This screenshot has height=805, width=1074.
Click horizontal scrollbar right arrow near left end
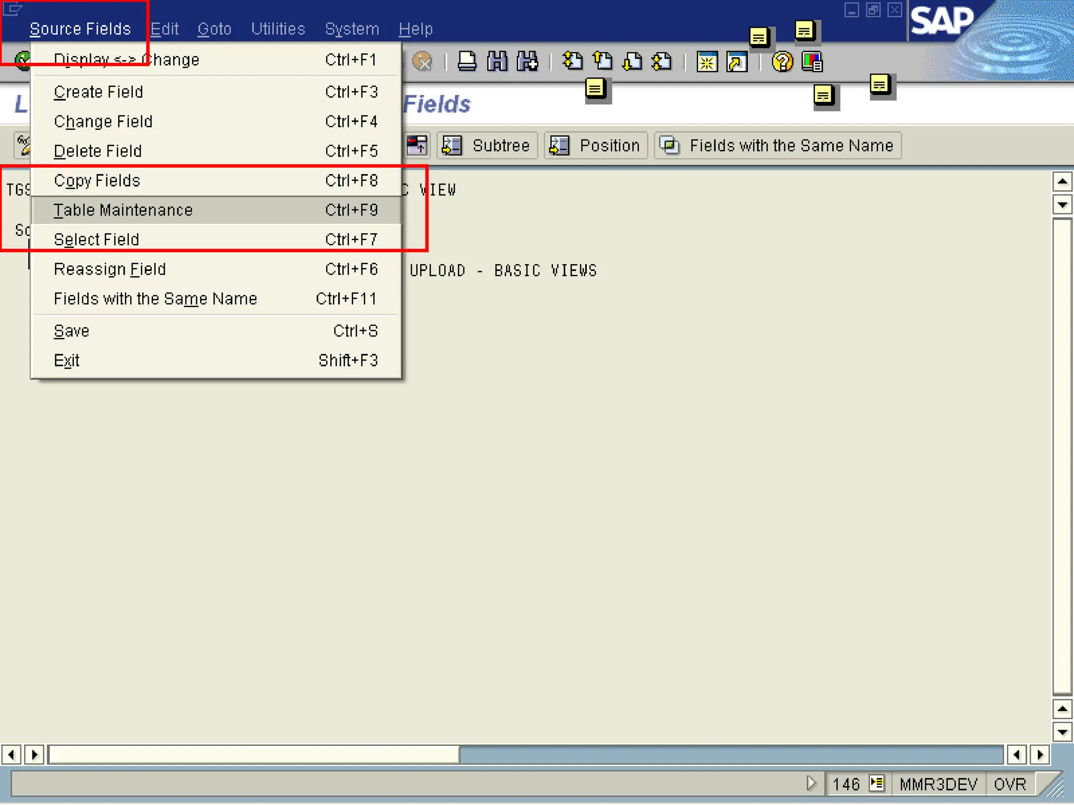coord(34,755)
